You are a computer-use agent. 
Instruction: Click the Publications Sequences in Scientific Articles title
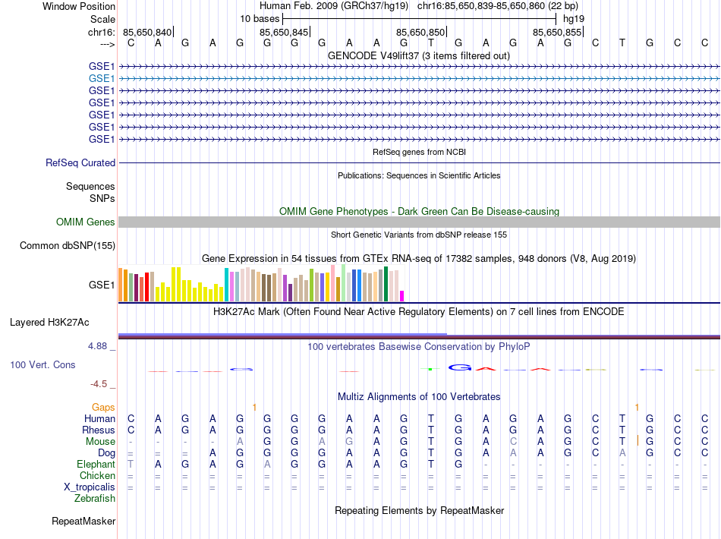pyautogui.click(x=418, y=175)
